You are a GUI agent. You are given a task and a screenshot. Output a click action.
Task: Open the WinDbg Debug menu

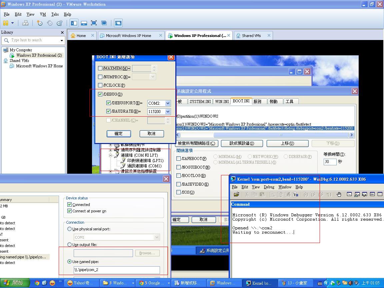(269, 187)
